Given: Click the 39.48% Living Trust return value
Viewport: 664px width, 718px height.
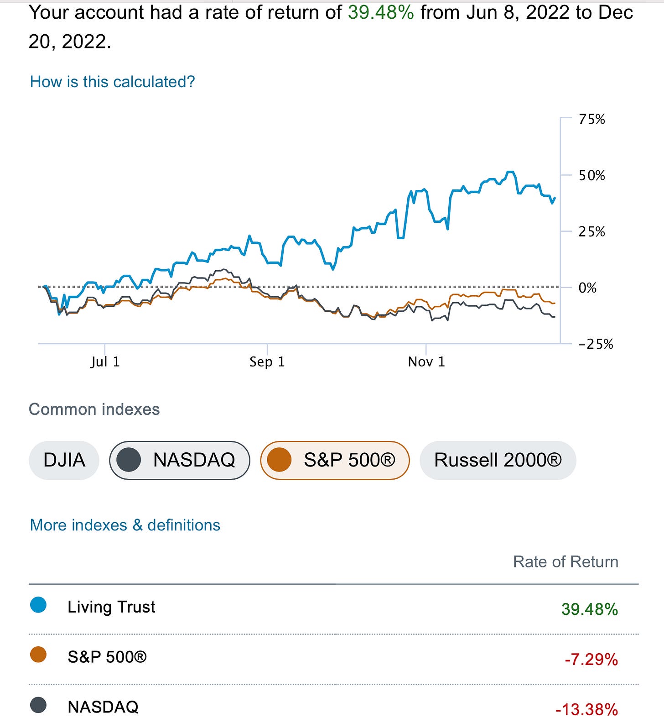Looking at the screenshot, I should coord(590,609).
